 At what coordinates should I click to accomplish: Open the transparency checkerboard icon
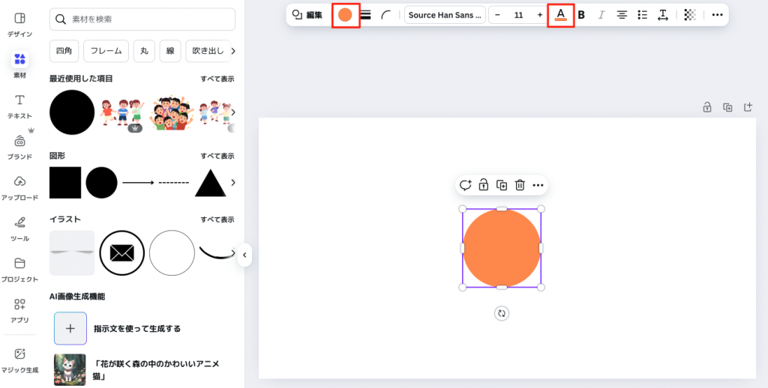pyautogui.click(x=690, y=15)
